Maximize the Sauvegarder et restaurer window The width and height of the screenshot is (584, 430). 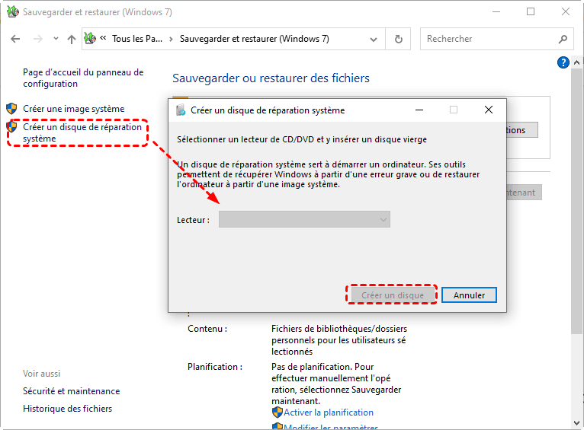point(531,11)
